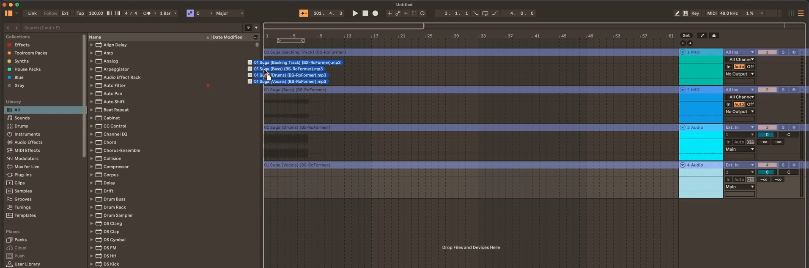
Task: Toggle the orange Follow/Back to Arrangement icon
Action: 304,14
